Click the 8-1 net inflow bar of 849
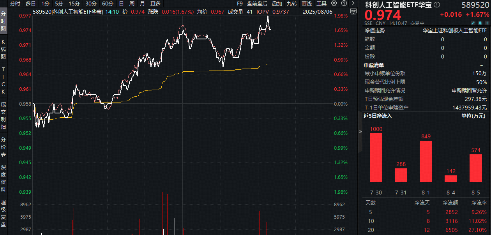The height and width of the screenshot is (235, 491). click(x=426, y=161)
